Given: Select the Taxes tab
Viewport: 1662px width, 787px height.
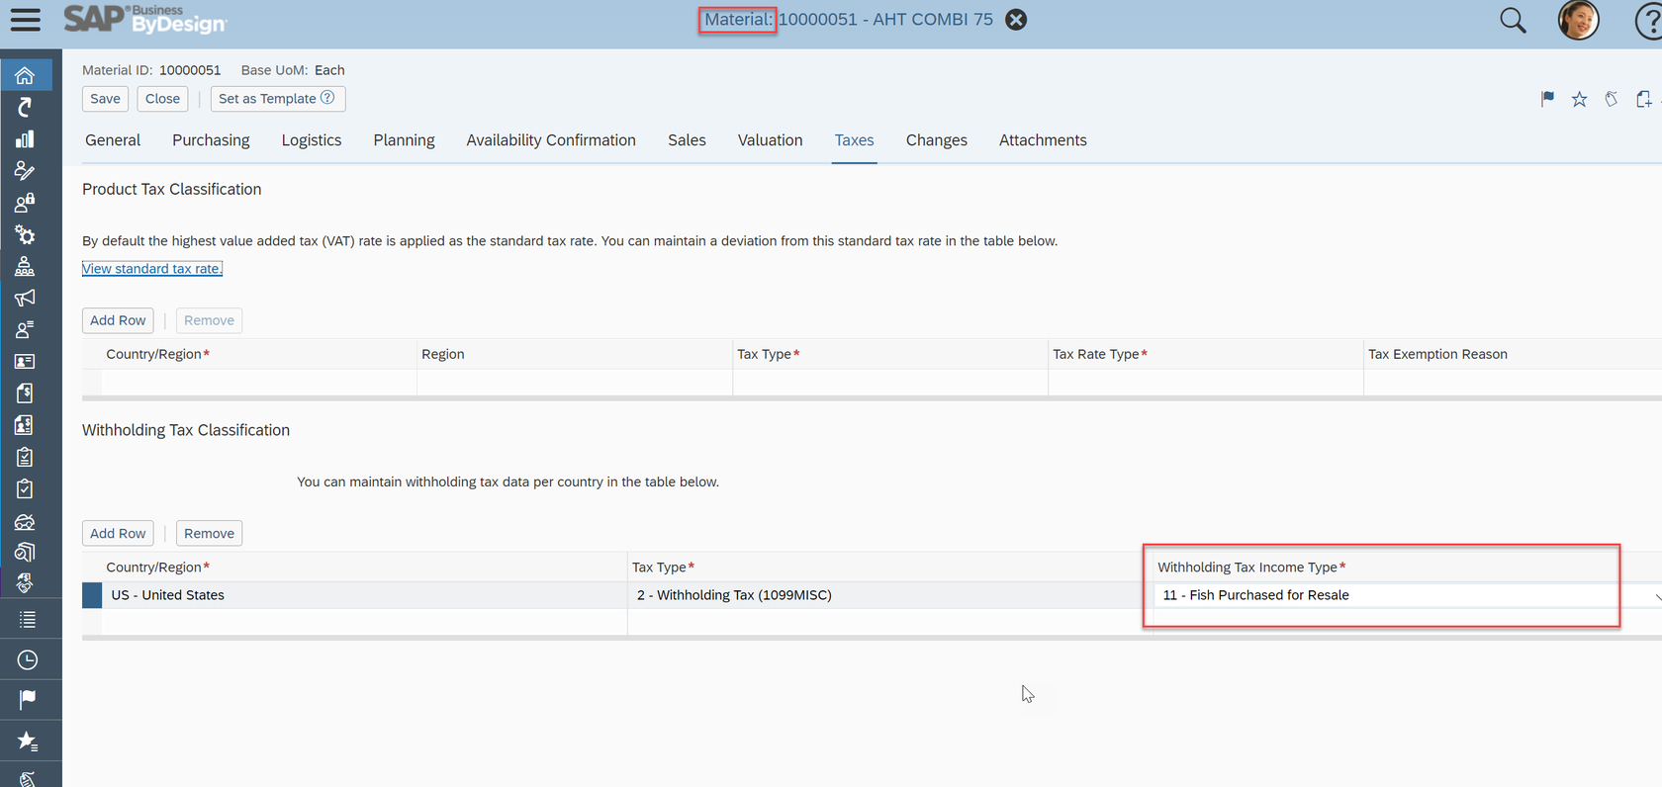Looking at the screenshot, I should (x=854, y=140).
